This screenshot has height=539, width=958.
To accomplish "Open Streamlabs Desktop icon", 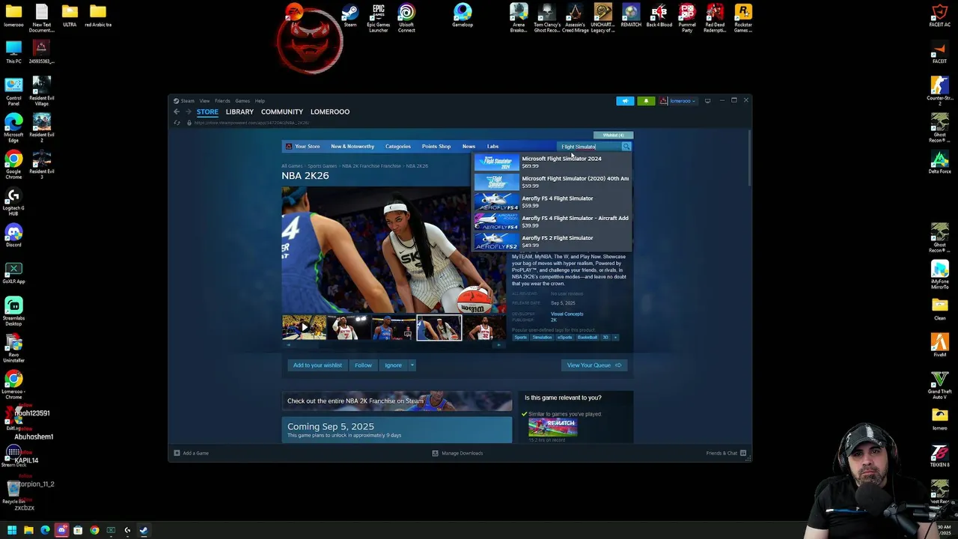I will pos(13,312).
